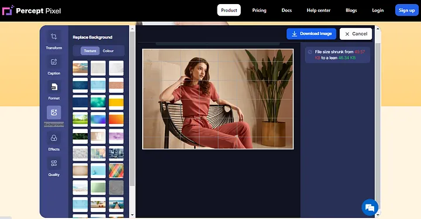Open the Pricing menu item

click(x=259, y=10)
